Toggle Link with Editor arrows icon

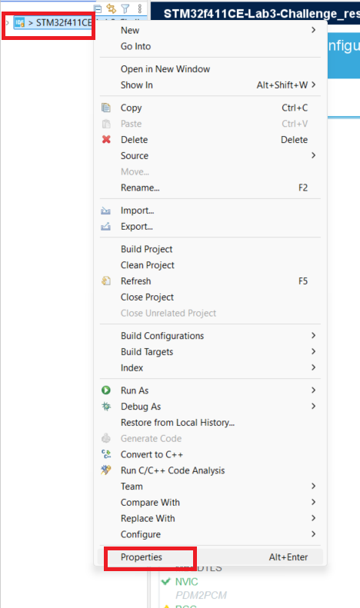coord(112,8)
